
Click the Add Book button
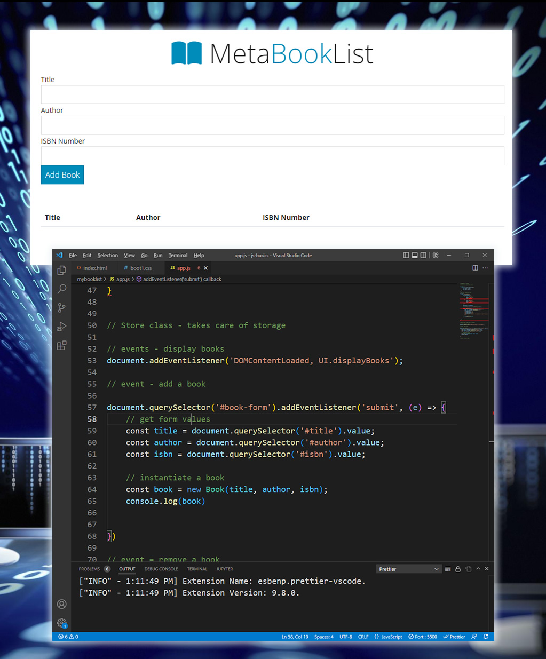click(x=62, y=174)
